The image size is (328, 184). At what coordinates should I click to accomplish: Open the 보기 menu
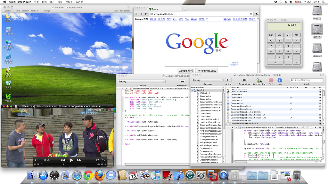pos(52,2)
